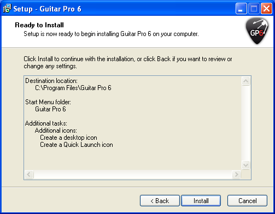Image resolution: width=275 pixels, height=214 pixels.
Task: Minimize the Setup window
Action: (x=241, y=8)
